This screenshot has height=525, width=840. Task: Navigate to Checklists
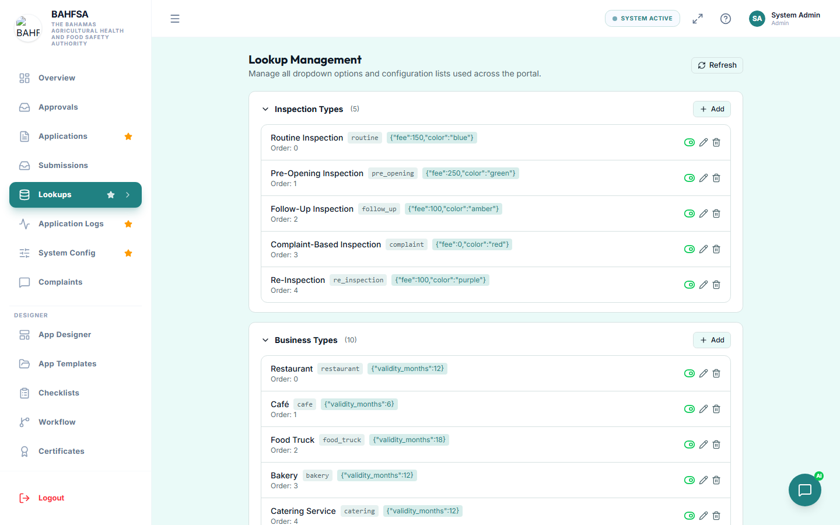click(76, 393)
